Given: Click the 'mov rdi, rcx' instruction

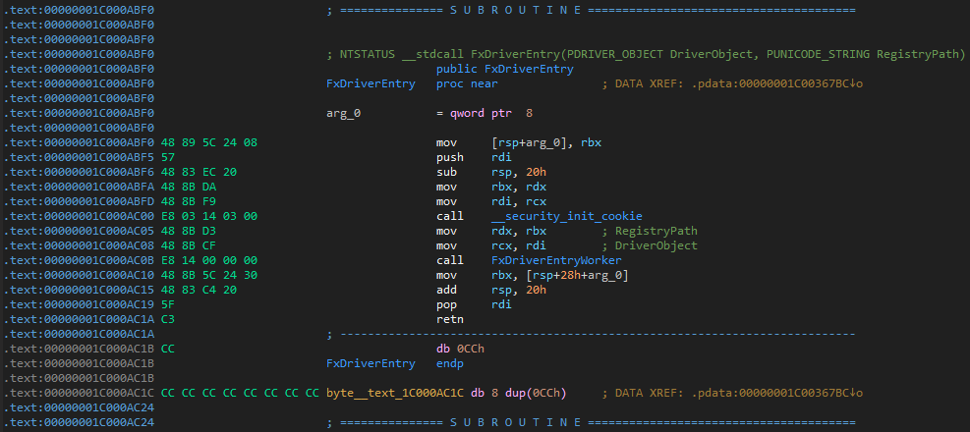Looking at the screenshot, I should [x=491, y=201].
